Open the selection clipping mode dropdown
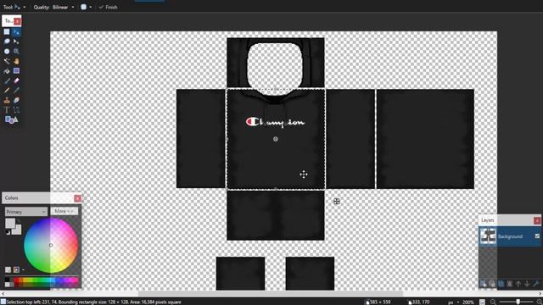This screenshot has height=305, width=543. tap(87, 7)
